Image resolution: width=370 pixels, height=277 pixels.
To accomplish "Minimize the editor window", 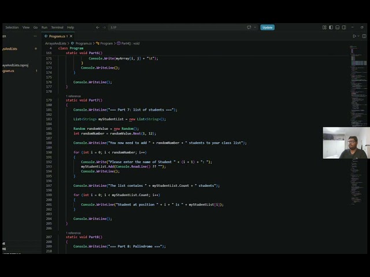I will pos(353,27).
